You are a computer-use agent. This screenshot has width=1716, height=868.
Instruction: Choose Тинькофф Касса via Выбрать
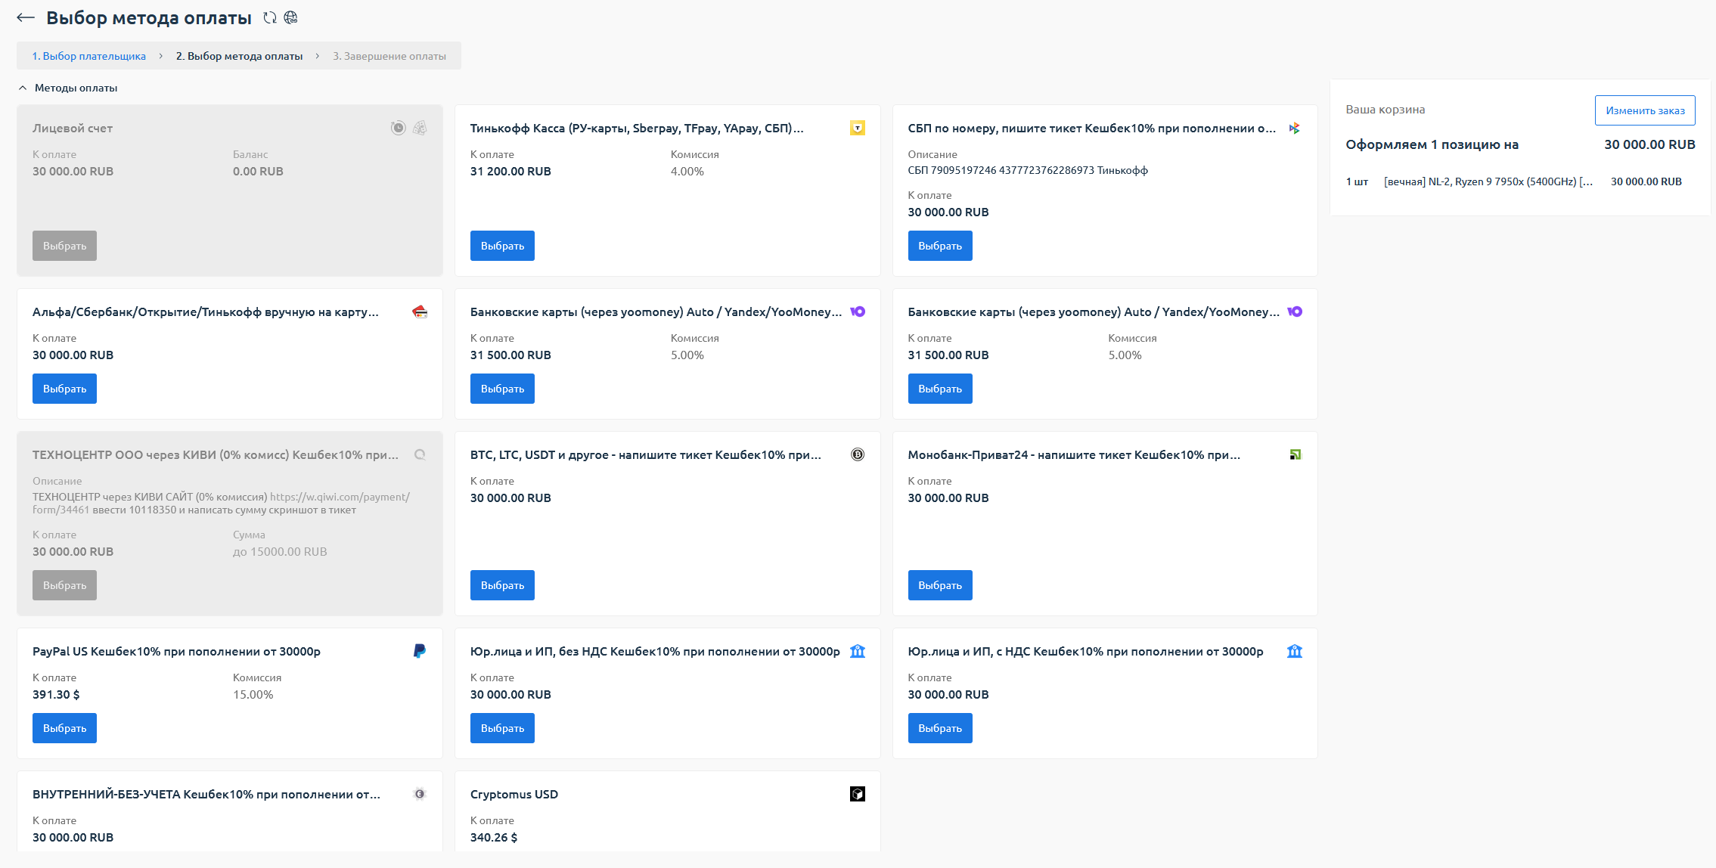tap(502, 246)
